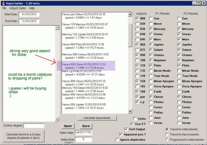Toggle the 180 aspect checkbox
207x145 pixels.
137,92
